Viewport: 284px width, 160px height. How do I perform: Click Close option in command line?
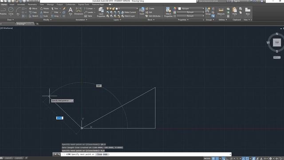[99, 154]
